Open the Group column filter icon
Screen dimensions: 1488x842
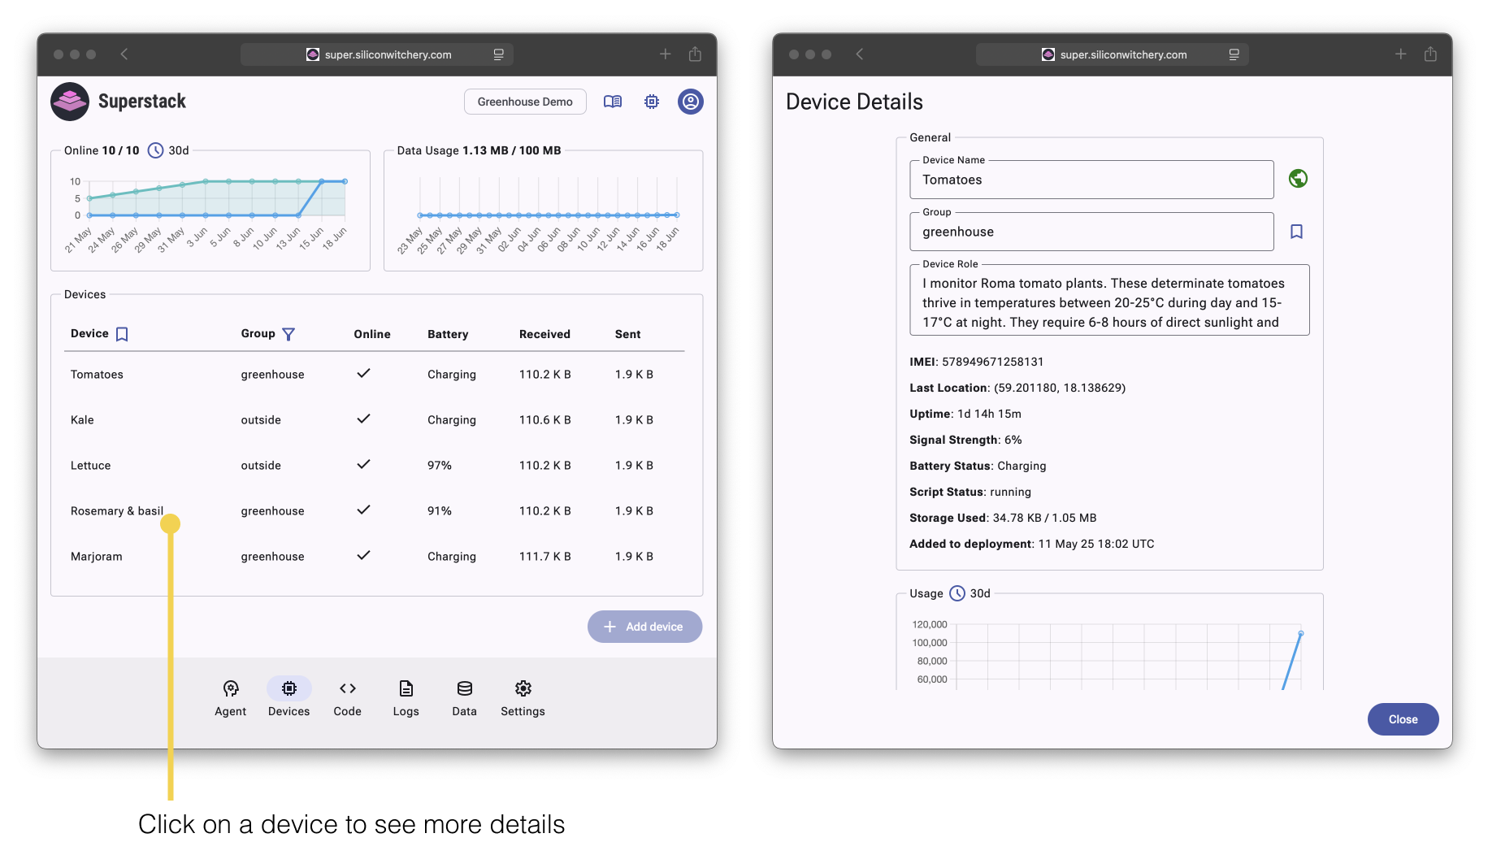tap(288, 334)
